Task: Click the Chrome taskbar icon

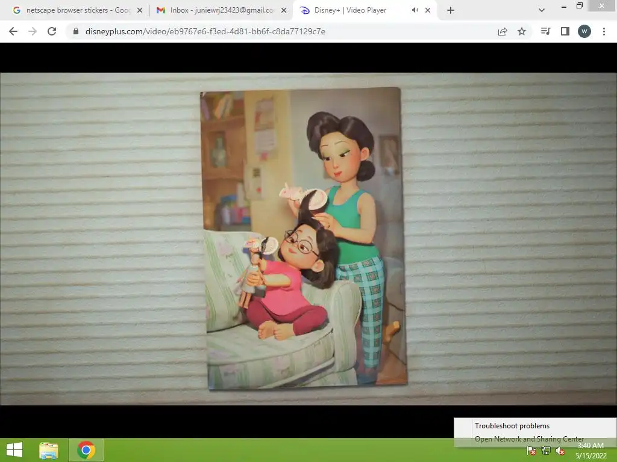Action: tap(86, 450)
